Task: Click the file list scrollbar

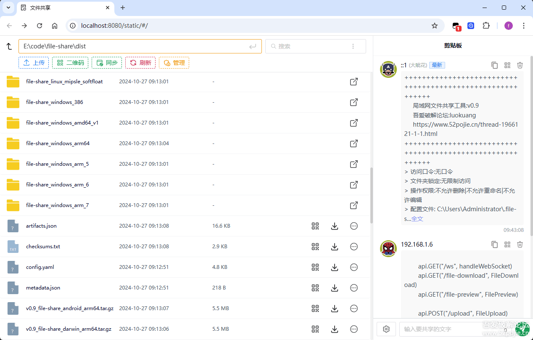Action: click(371, 196)
